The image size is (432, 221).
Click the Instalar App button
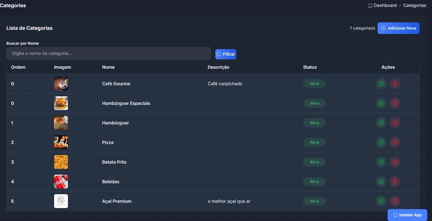(x=407, y=215)
